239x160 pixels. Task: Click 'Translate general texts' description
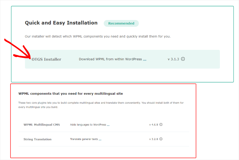84,139
